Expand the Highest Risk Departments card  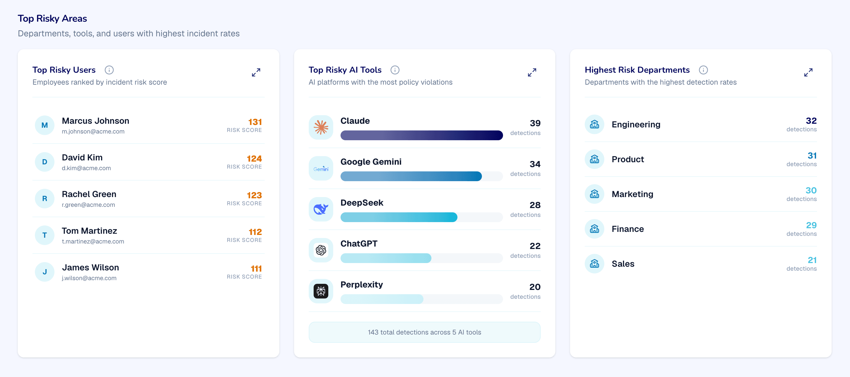(808, 72)
